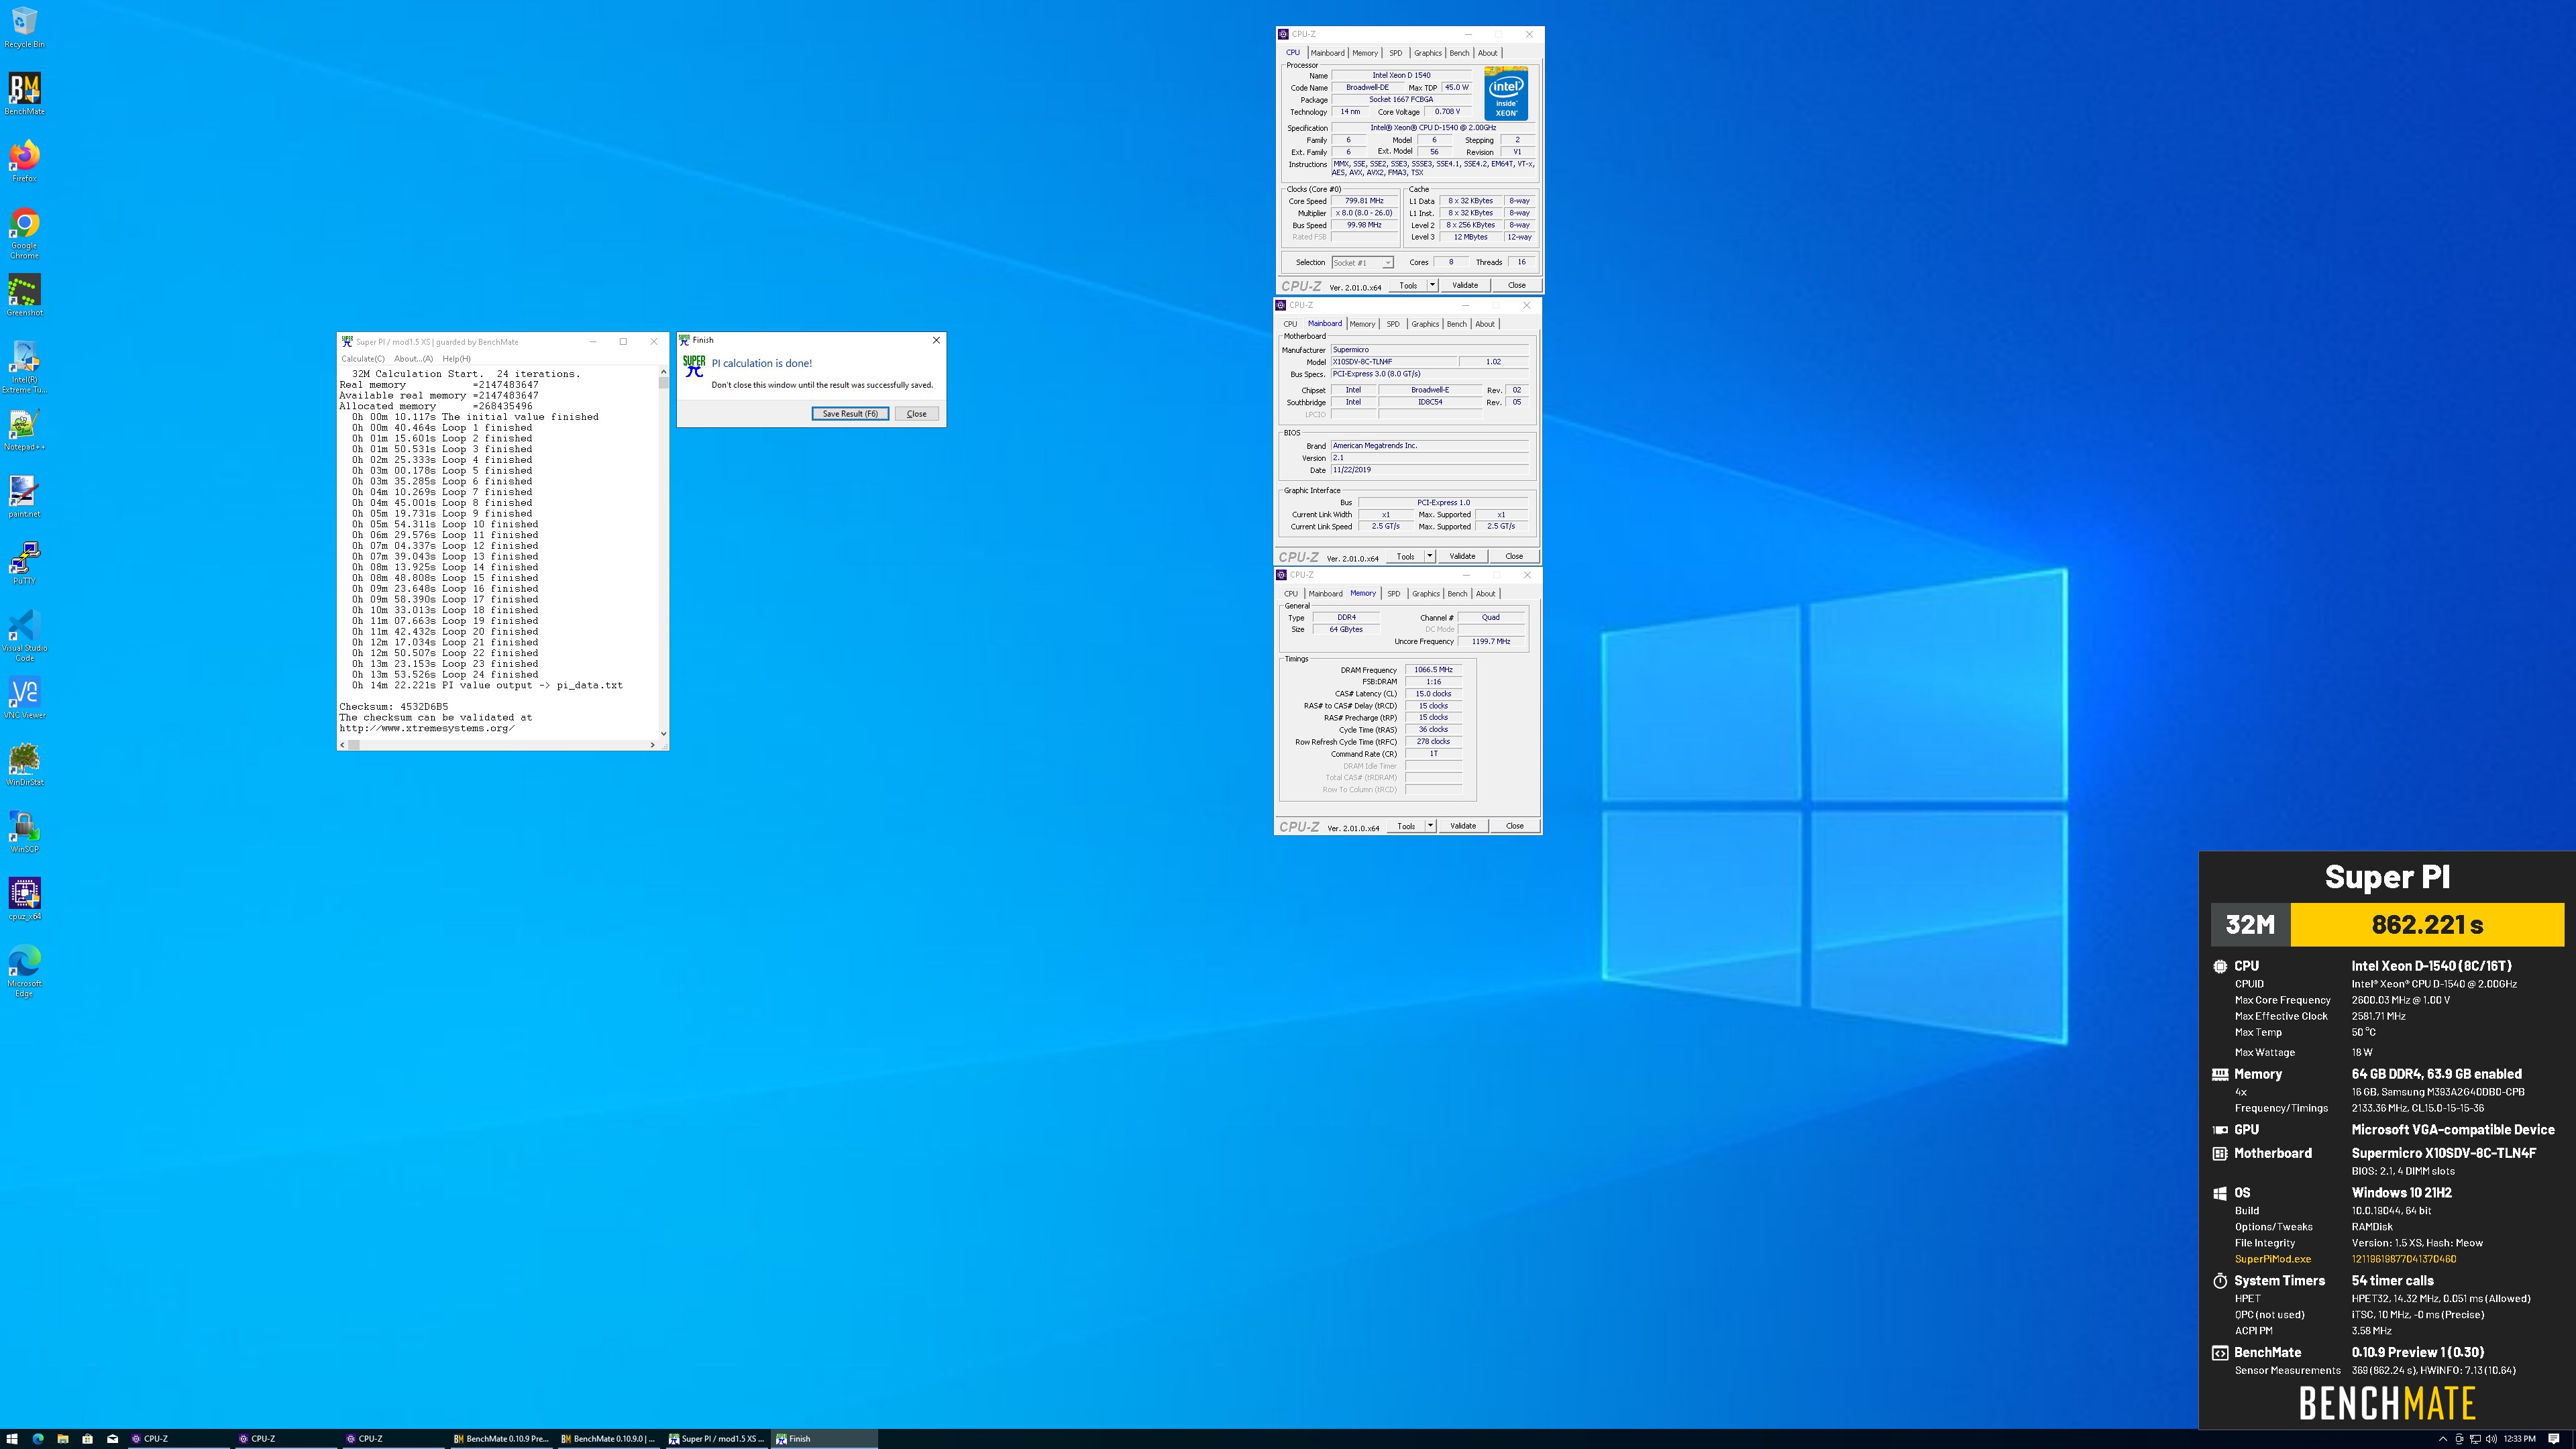Click the Meet Now tray icon
The image size is (2576, 1449).
point(2459,1439)
